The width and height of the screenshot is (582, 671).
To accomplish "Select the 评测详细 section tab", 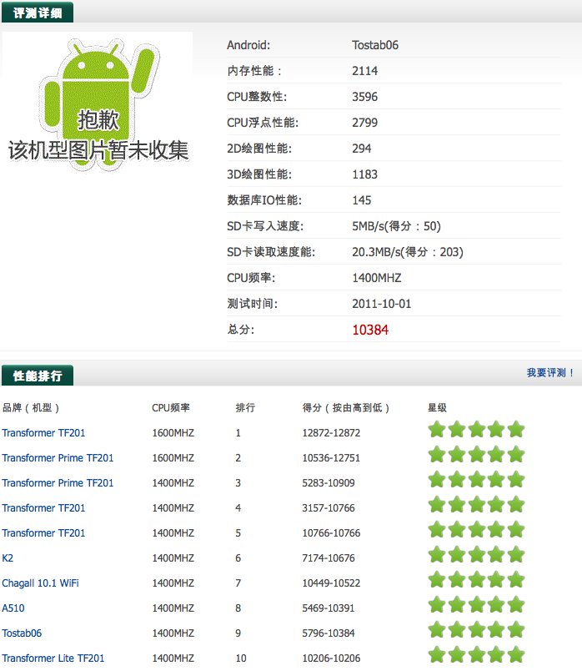I will 38,13.
